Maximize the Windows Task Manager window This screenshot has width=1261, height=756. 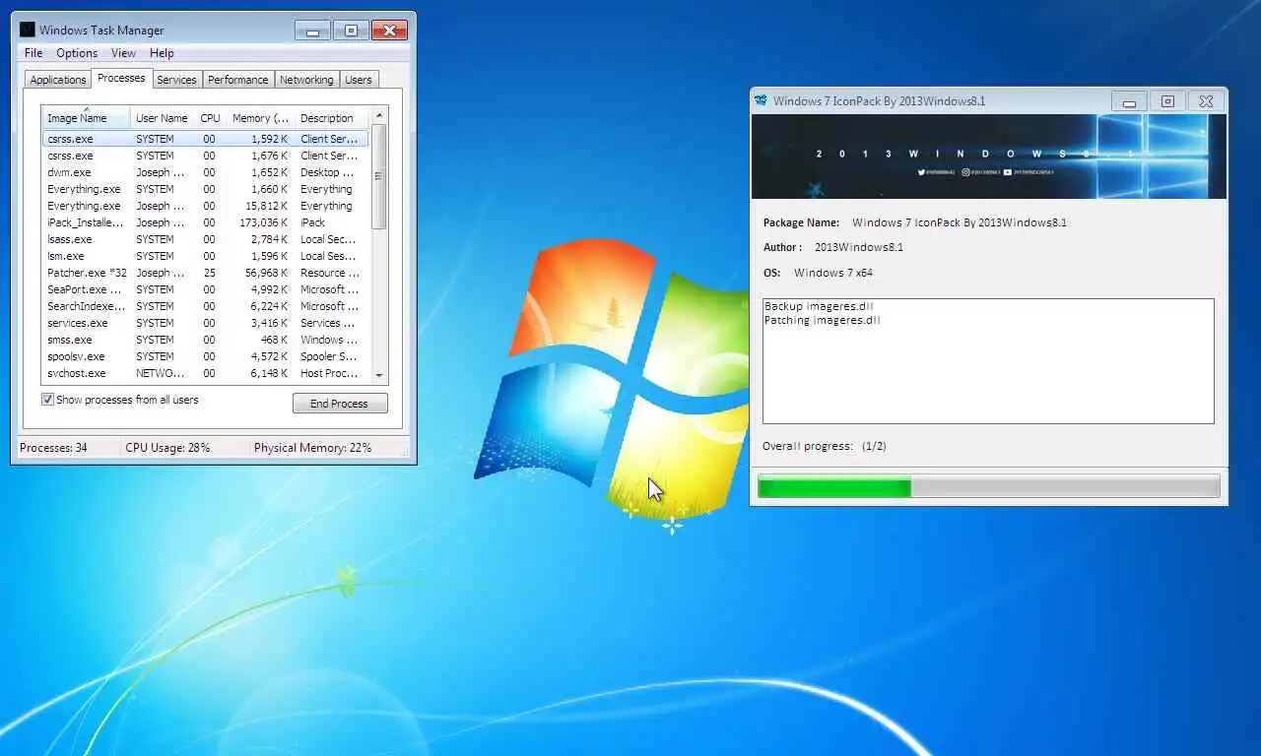coord(350,31)
